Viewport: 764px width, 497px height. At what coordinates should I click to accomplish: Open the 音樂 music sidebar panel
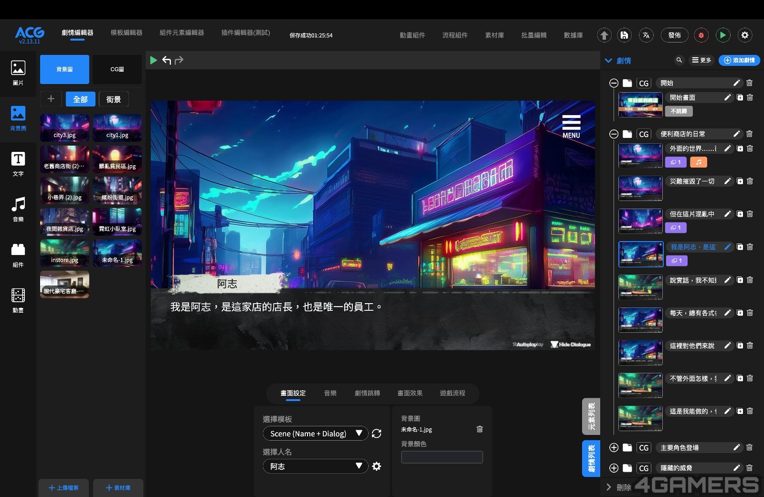point(18,209)
